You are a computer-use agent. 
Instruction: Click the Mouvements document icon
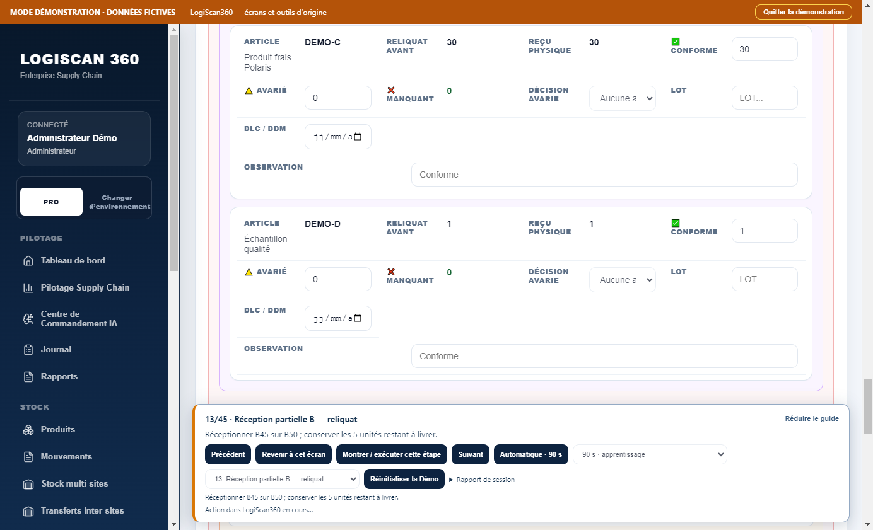(28, 457)
